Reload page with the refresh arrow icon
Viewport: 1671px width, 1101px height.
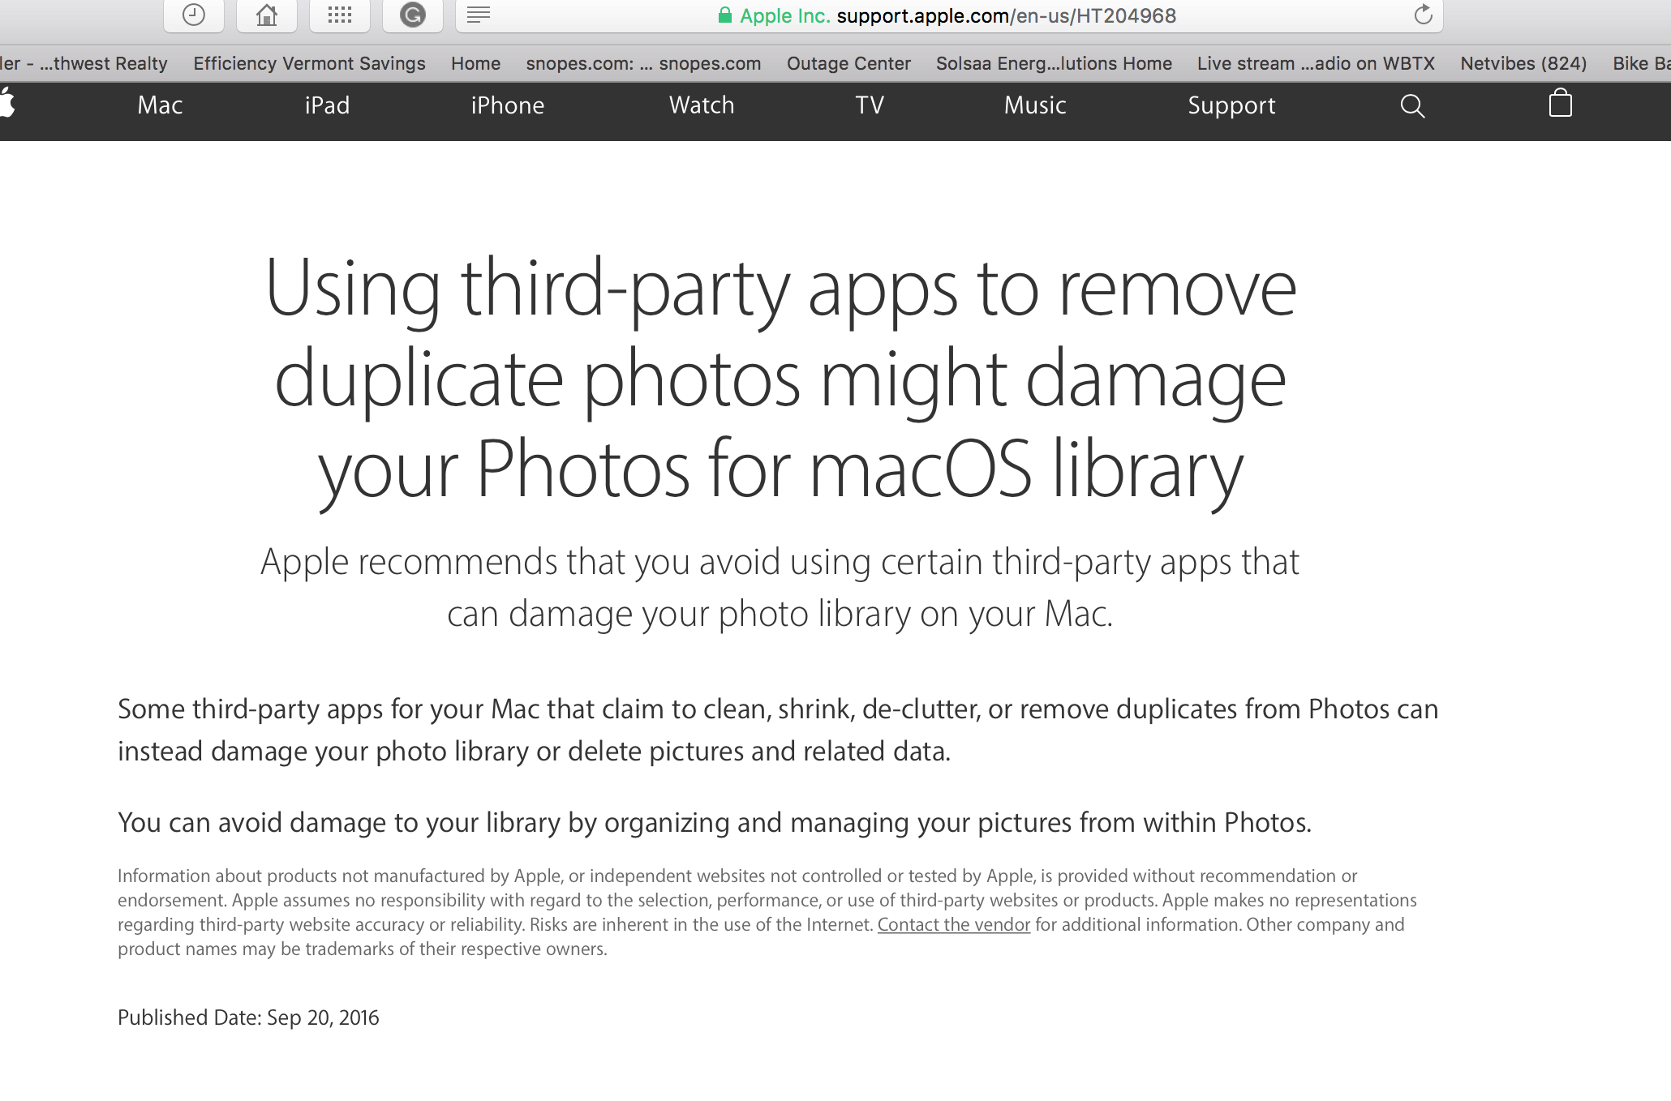coord(1423,15)
